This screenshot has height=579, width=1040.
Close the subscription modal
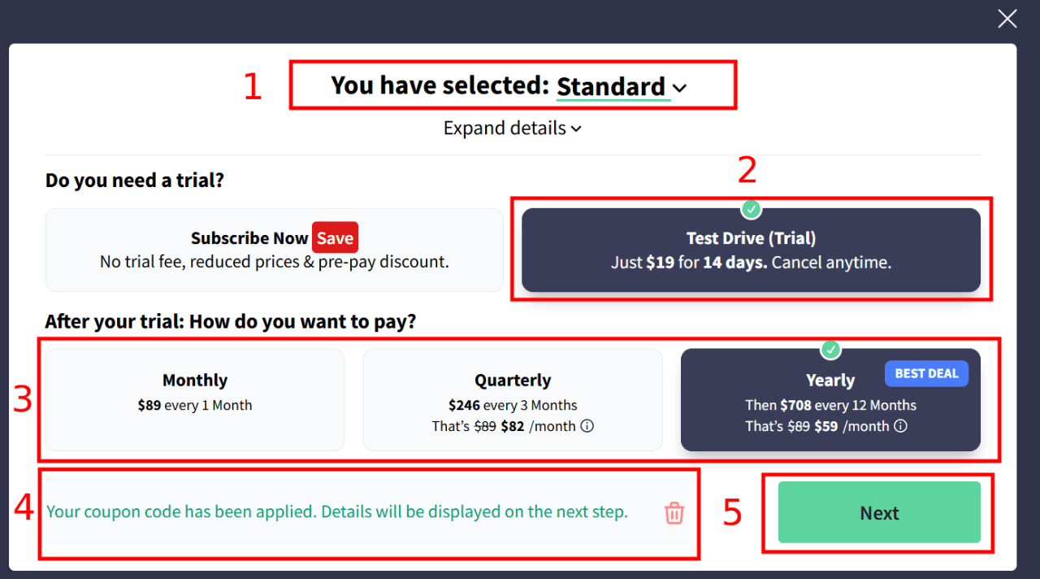[x=1007, y=18]
